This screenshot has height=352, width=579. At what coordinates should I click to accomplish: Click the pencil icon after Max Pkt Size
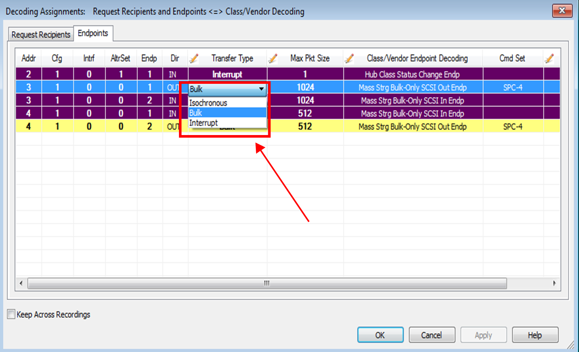coord(349,58)
